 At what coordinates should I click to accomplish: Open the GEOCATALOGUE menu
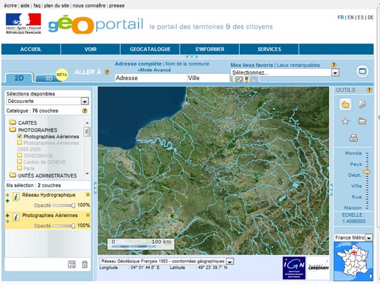coord(150,49)
